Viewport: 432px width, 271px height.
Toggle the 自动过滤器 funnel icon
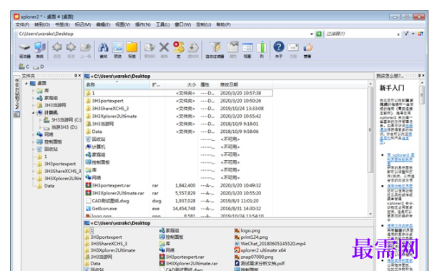pyautogui.click(x=215, y=50)
